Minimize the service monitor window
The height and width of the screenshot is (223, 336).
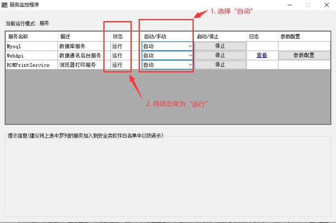[289, 5]
